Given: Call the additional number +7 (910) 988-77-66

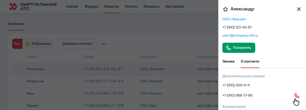Looking at the screenshot, I should coord(297,96).
